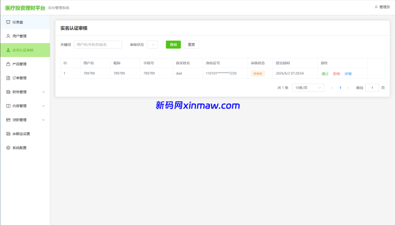Click the 订单管理 document icon
Viewport: 395px width, 225px height.
coord(8,78)
